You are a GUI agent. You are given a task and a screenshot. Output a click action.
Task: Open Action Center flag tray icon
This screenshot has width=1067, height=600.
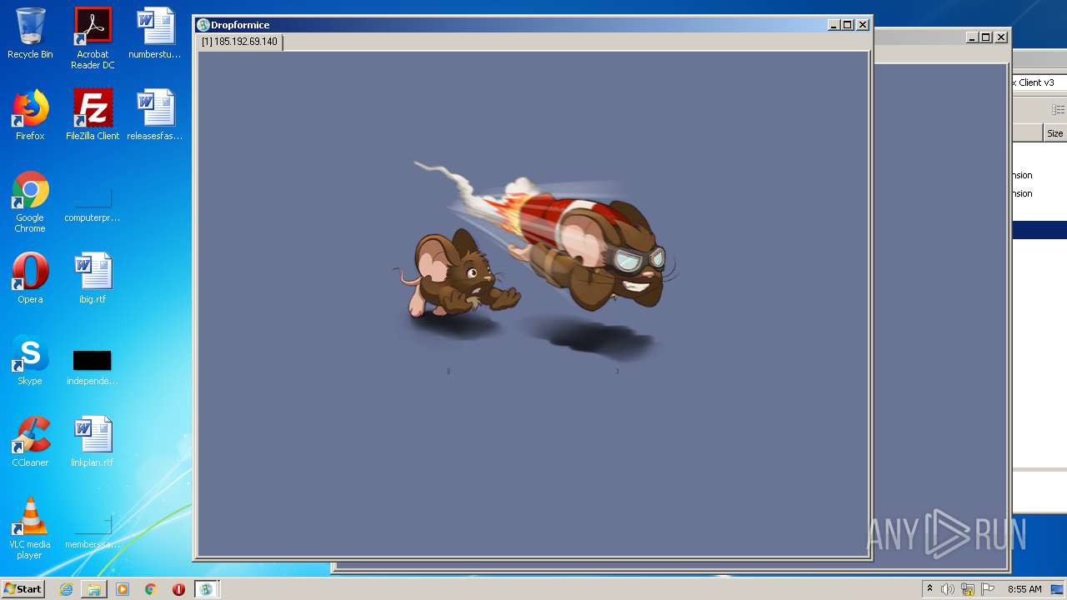tap(988, 589)
